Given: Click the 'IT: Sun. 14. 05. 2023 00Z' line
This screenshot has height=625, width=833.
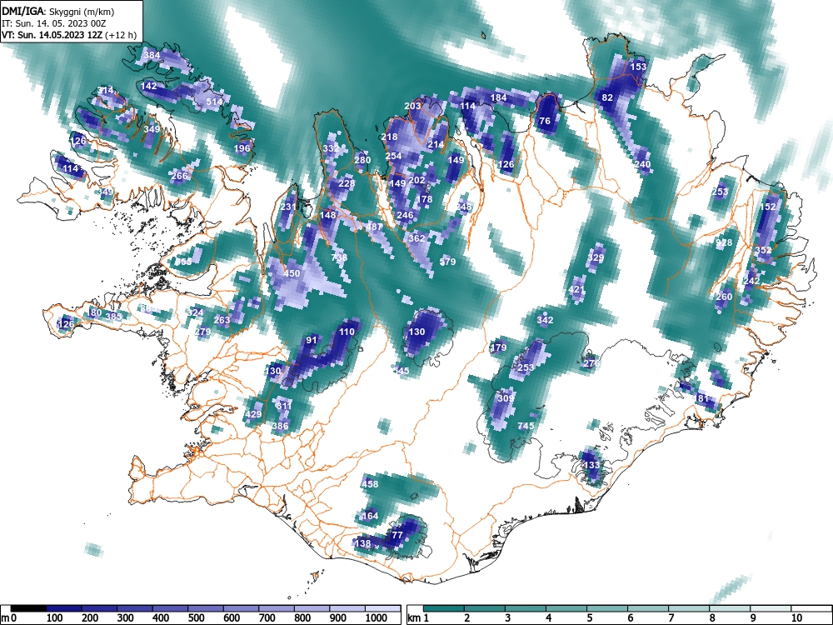Looking at the screenshot, I should [x=53, y=23].
